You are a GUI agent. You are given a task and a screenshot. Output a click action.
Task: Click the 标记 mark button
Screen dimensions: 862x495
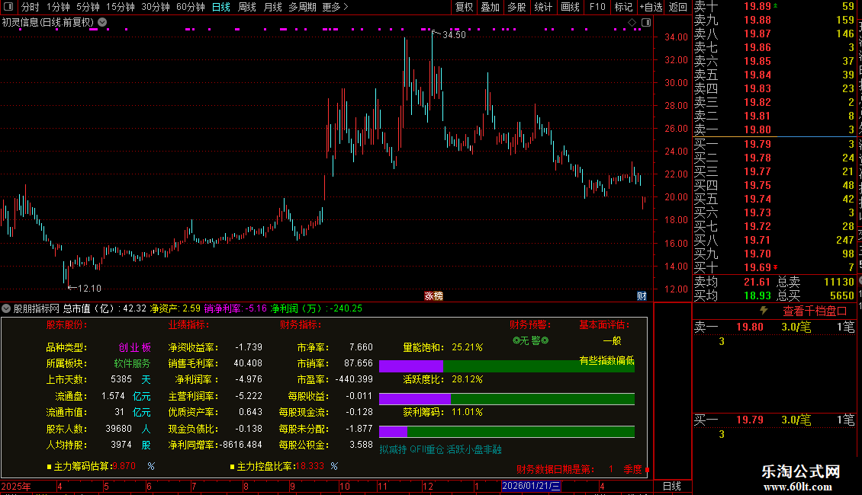tap(623, 7)
